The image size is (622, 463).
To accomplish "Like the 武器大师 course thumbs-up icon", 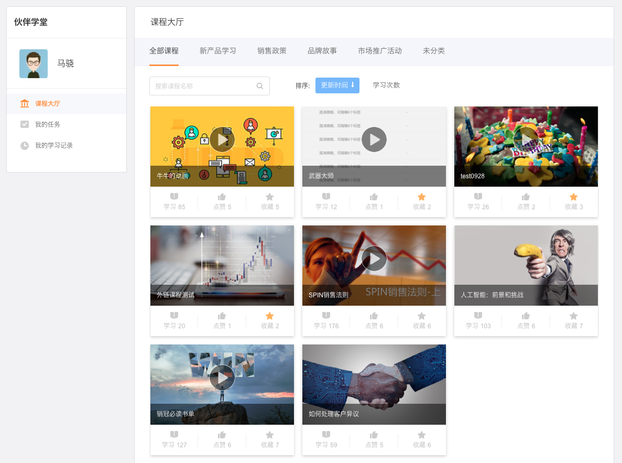I will pos(374,197).
